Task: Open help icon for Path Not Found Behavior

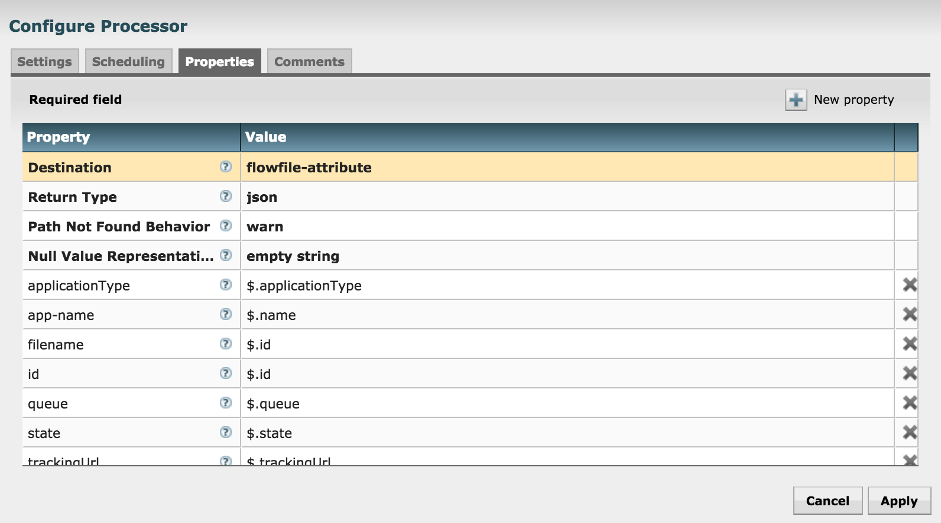Action: [x=226, y=226]
